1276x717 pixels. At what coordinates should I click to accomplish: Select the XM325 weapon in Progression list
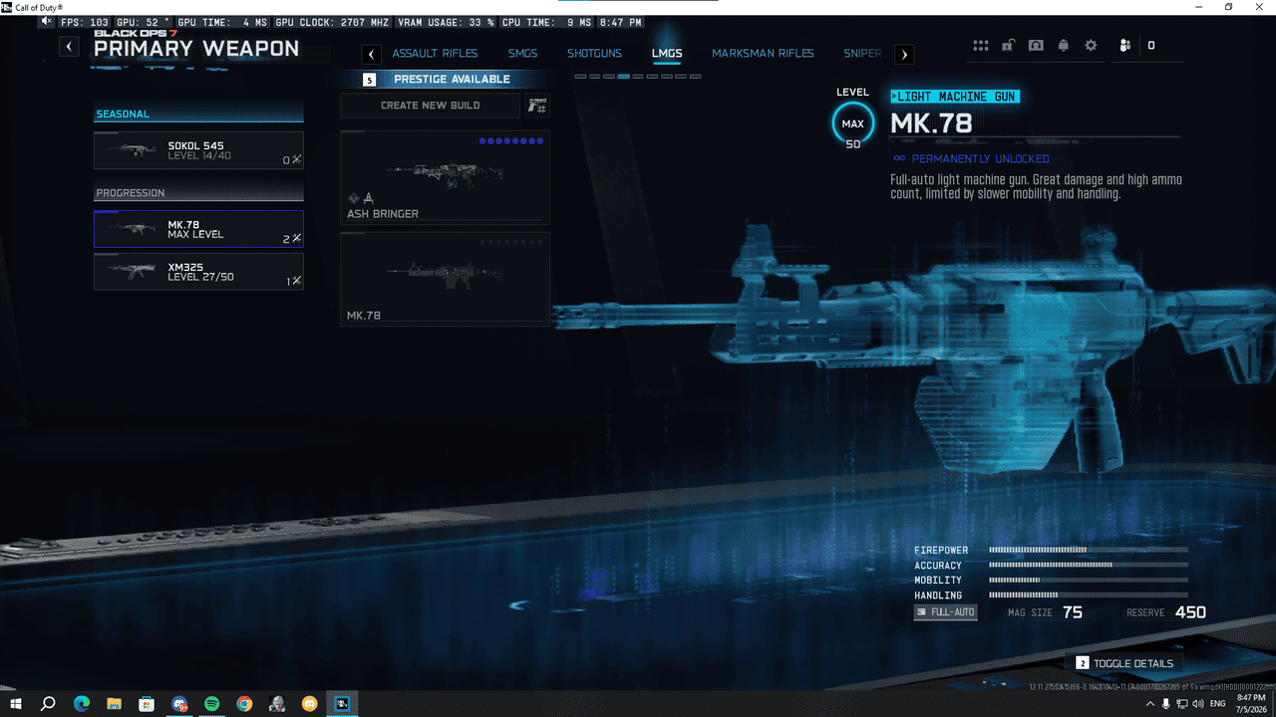click(x=198, y=272)
